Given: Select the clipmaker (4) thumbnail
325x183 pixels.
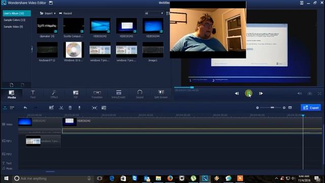Looking at the screenshot, I should (x=47, y=26).
